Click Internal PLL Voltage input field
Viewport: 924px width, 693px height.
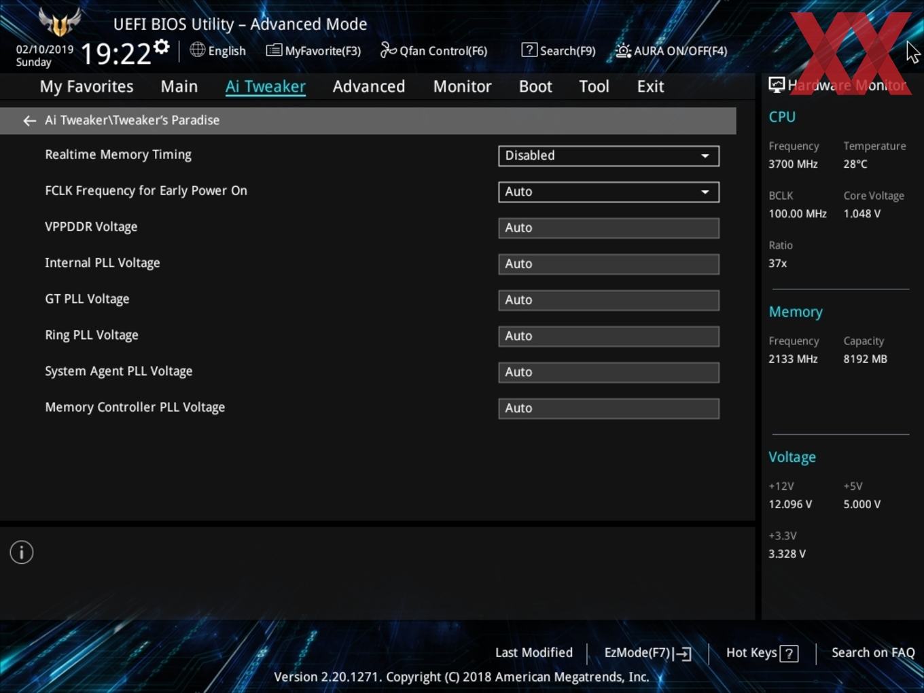[x=609, y=264]
